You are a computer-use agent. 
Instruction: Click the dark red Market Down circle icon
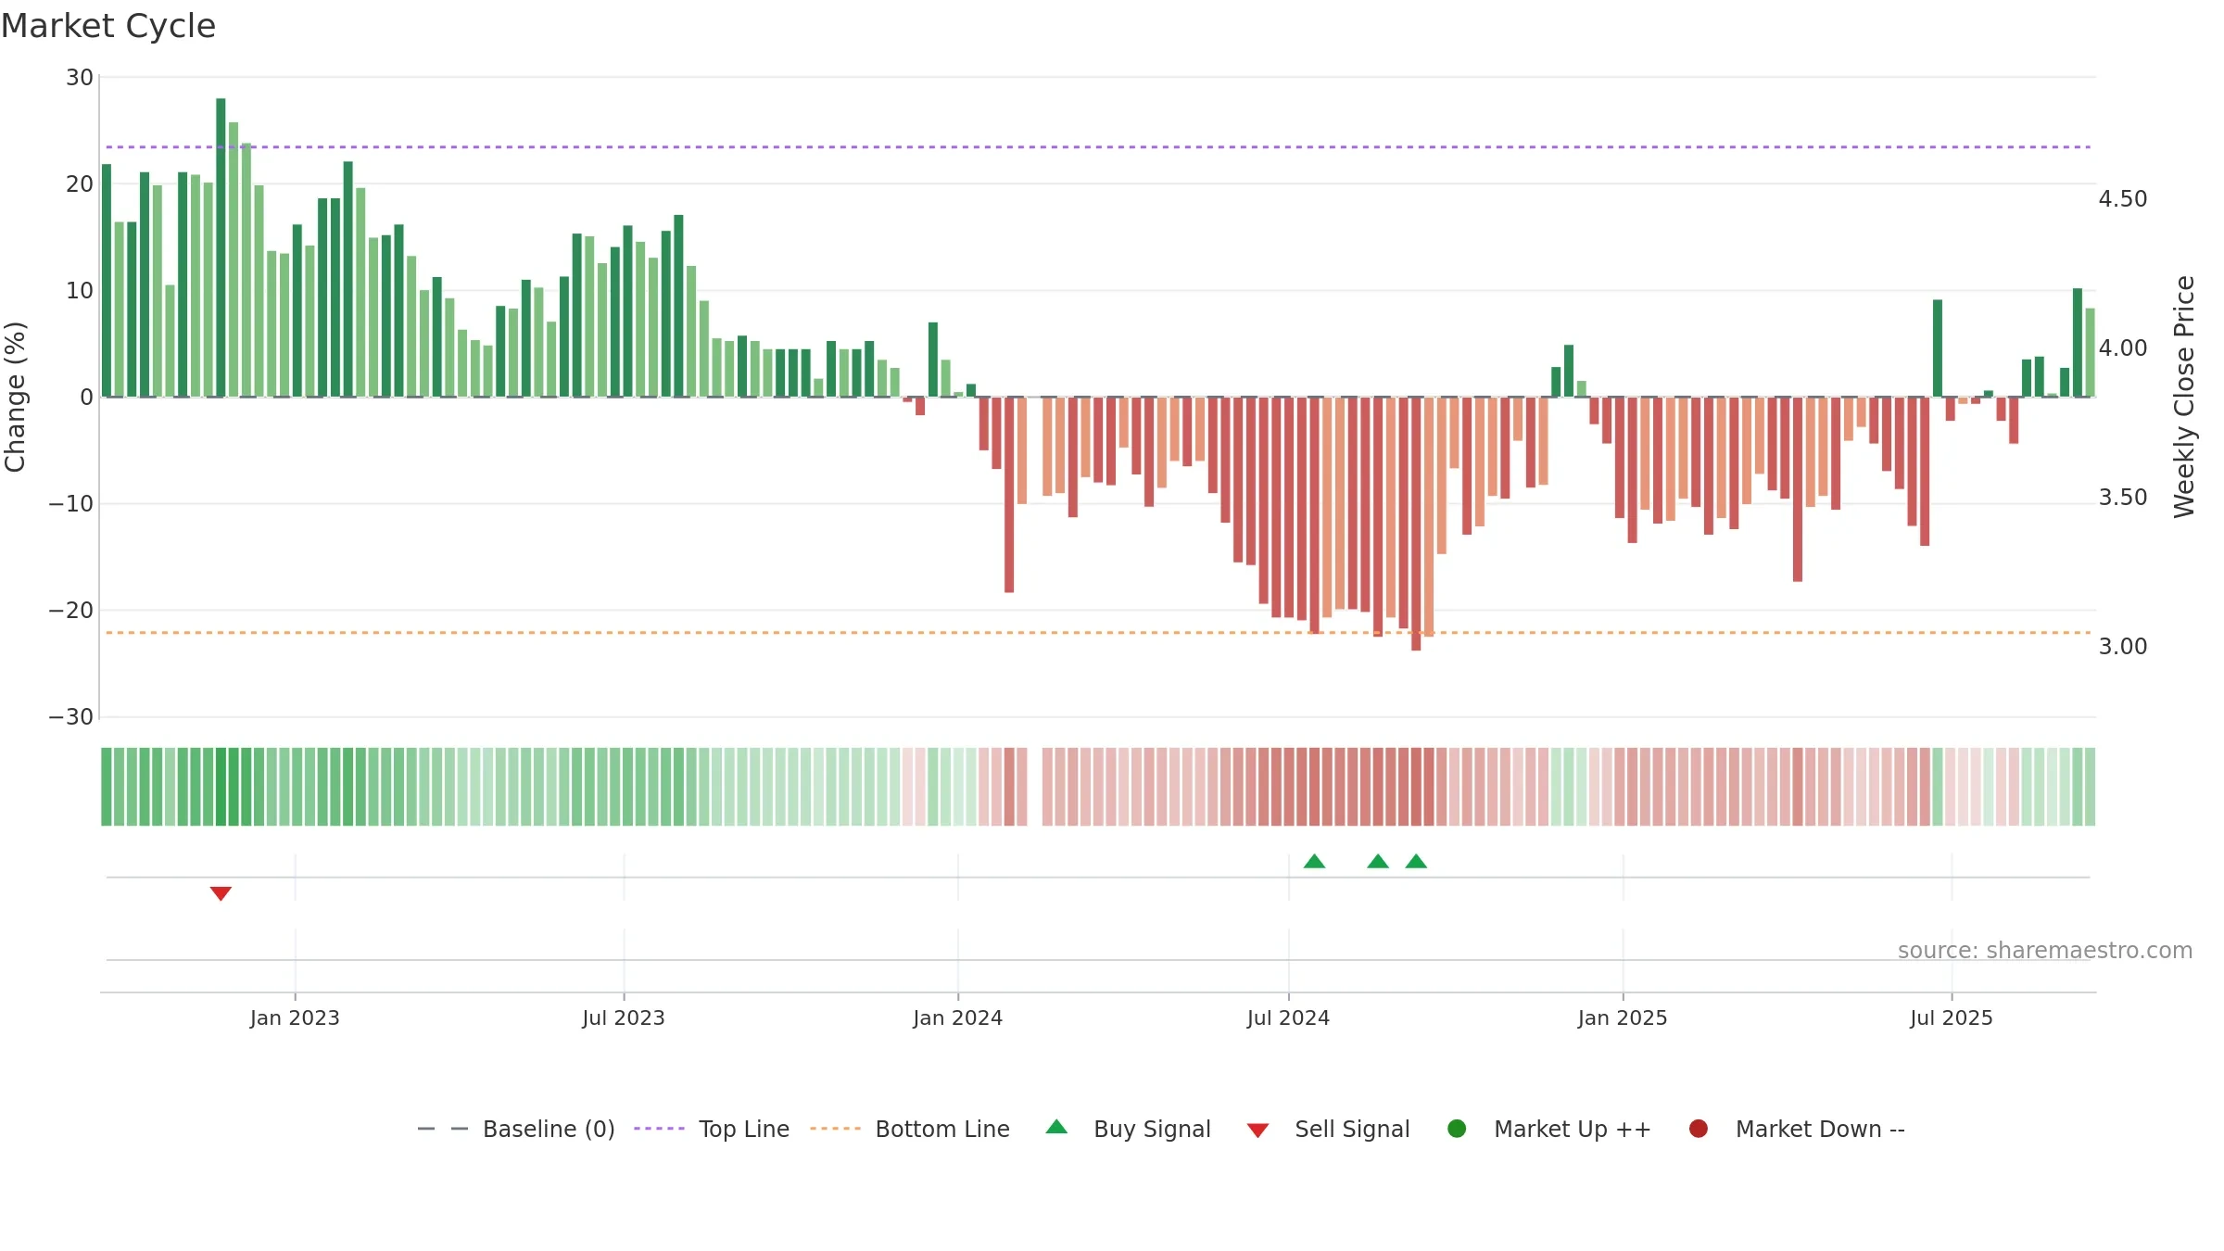pyautogui.click(x=1699, y=1129)
